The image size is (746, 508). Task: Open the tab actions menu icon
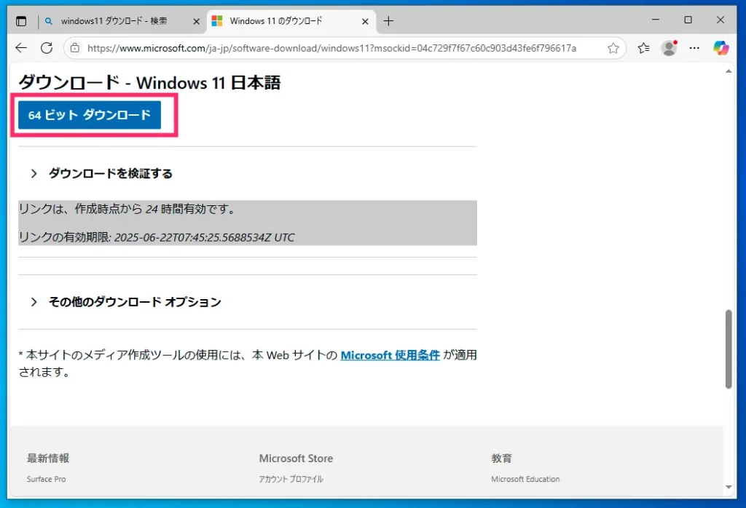pyautogui.click(x=21, y=21)
